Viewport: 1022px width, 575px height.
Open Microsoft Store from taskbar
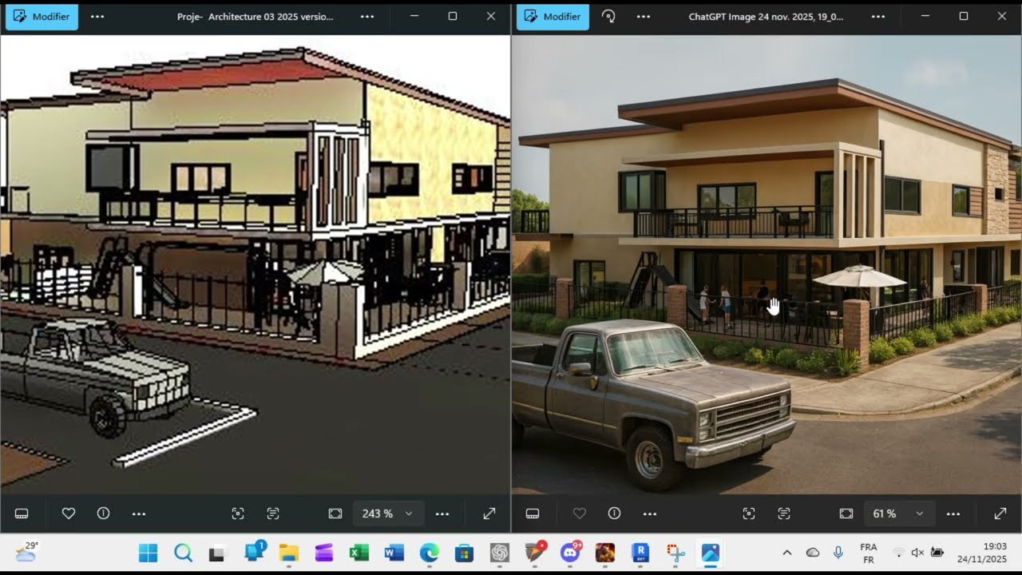pos(464,553)
